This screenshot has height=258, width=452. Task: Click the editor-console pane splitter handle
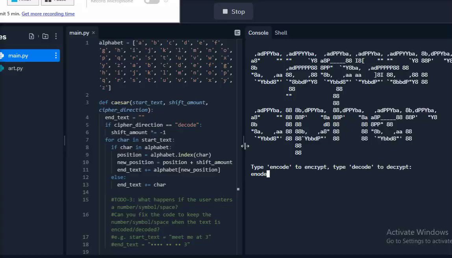244,141
